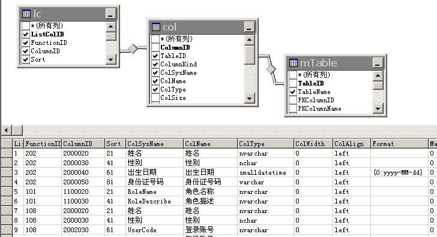The height and width of the screenshot is (237, 437).
Task: Uncheck ColumnID in lc table
Action: click(x=26, y=51)
